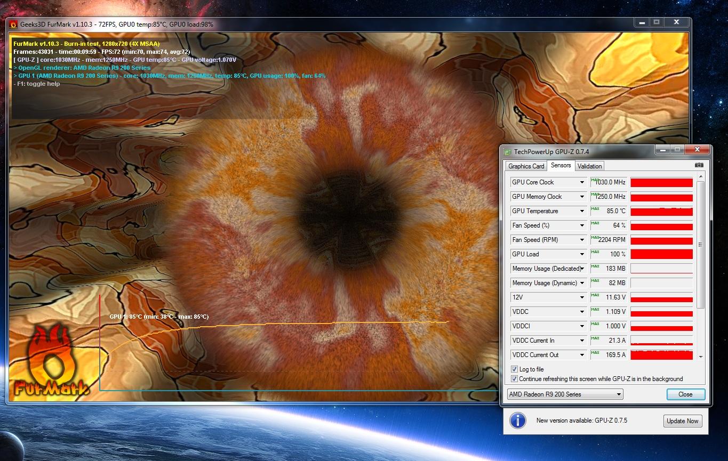Open the AMD Radeon R9 200 Series selector
The width and height of the screenshot is (728, 461).
[565, 394]
